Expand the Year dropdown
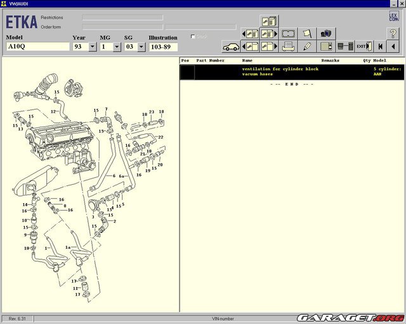Image resolution: width=406 pixels, height=324 pixels. click(93, 47)
